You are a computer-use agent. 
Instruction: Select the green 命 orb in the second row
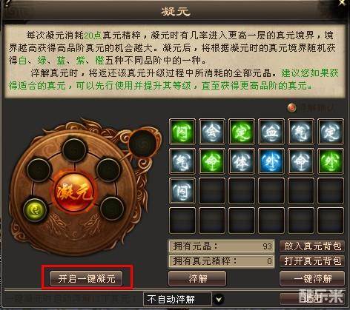click(212, 161)
